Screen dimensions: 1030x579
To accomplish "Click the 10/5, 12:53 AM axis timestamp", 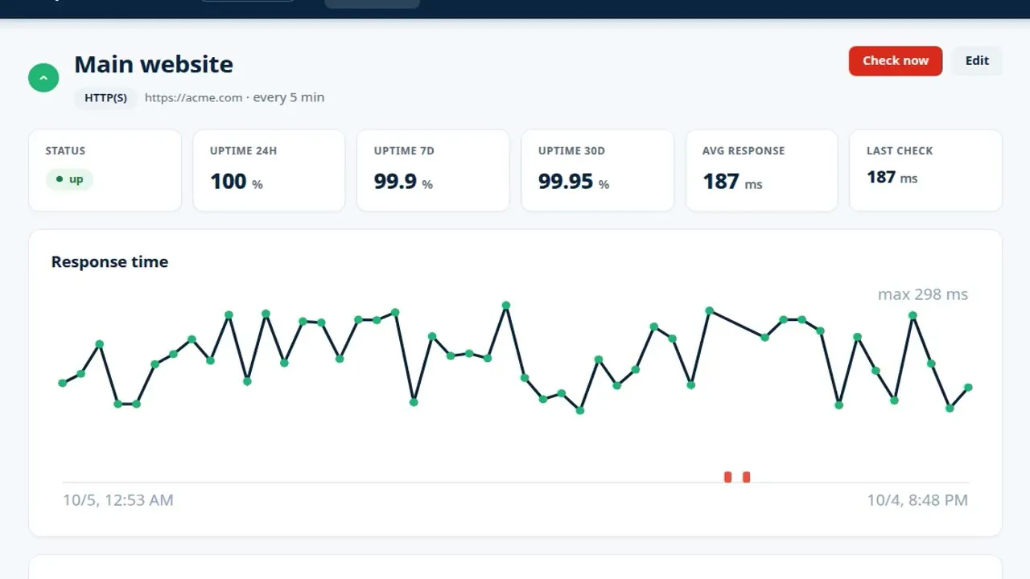I will point(118,500).
